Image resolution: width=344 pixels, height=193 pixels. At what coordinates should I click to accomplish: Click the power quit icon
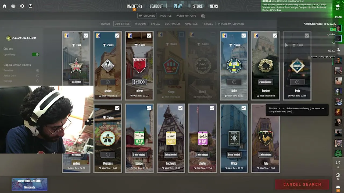(30, 6)
